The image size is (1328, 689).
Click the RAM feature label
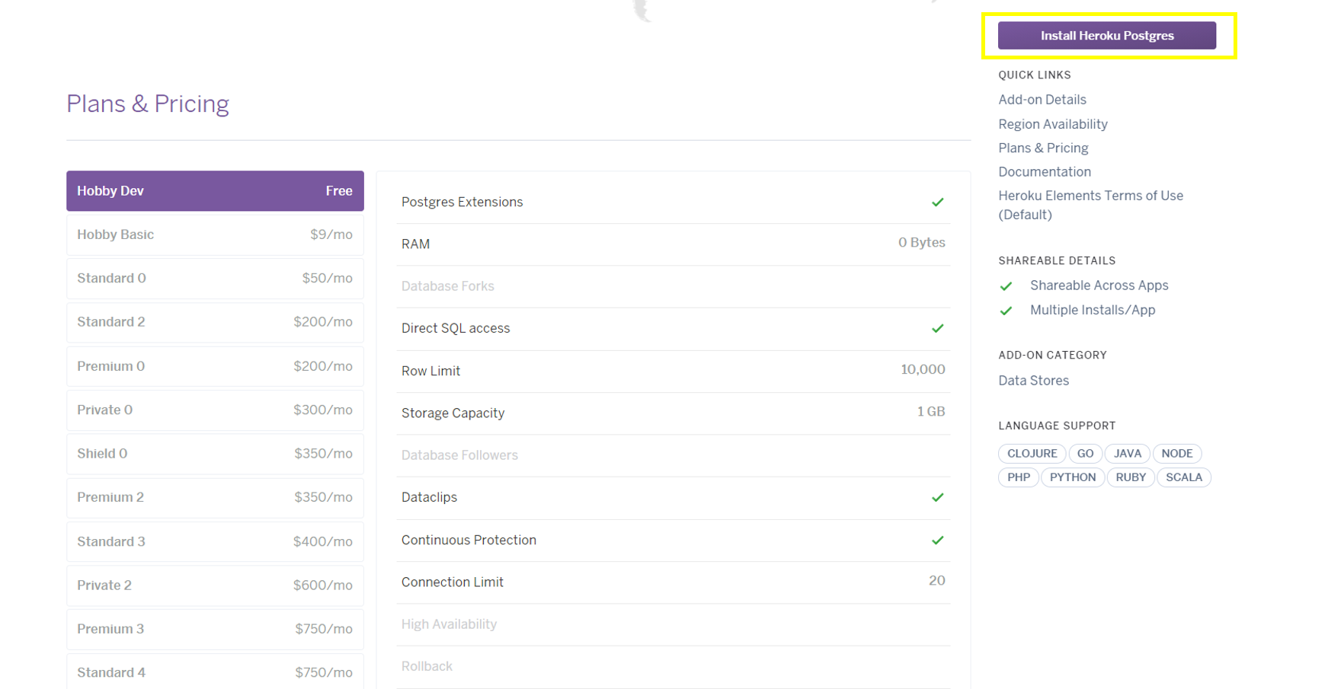[x=415, y=244]
